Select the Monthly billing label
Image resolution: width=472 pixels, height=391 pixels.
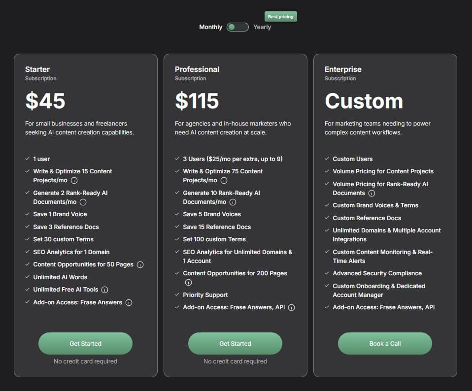point(210,27)
